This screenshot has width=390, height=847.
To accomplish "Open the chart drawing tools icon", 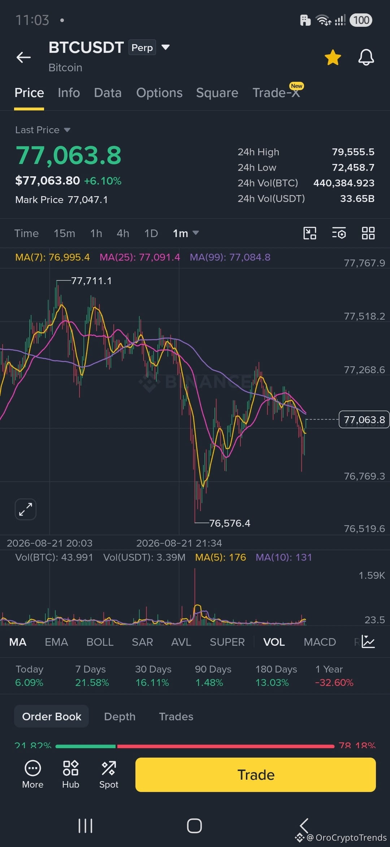I will pos(310,233).
